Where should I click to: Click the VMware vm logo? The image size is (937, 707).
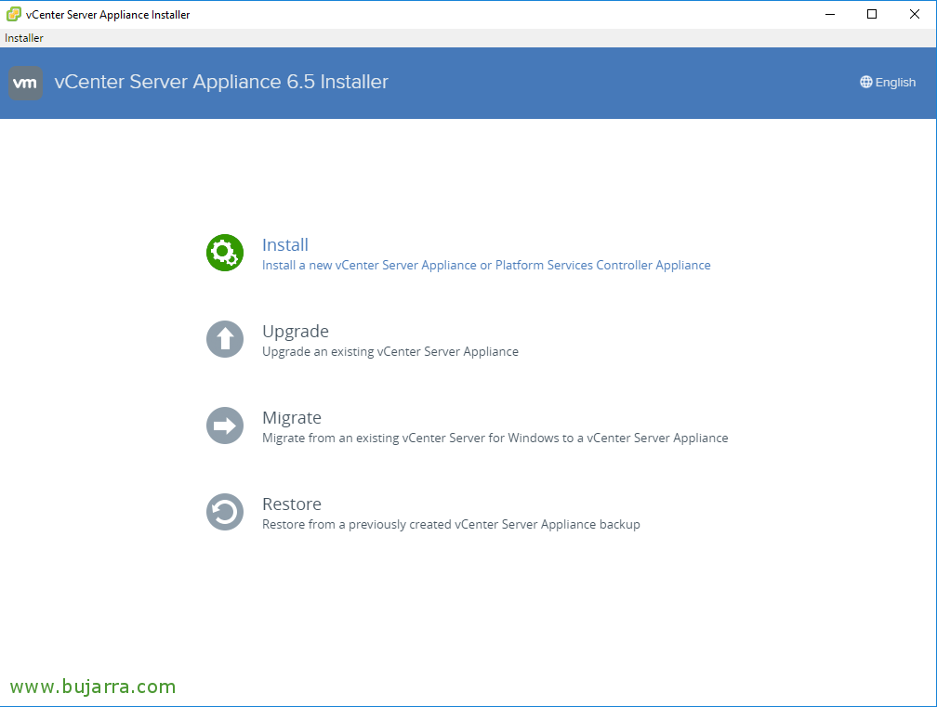pos(25,83)
